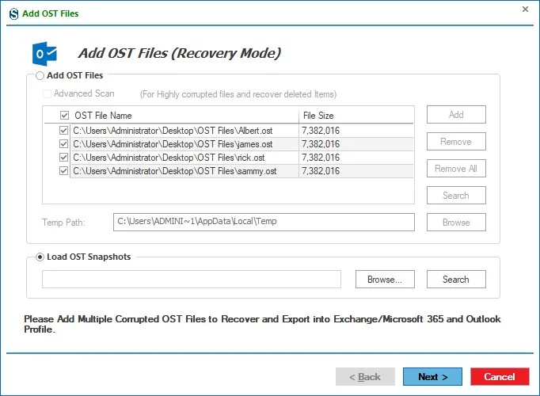Click the Outlook logo icon beside the heading

point(44,54)
